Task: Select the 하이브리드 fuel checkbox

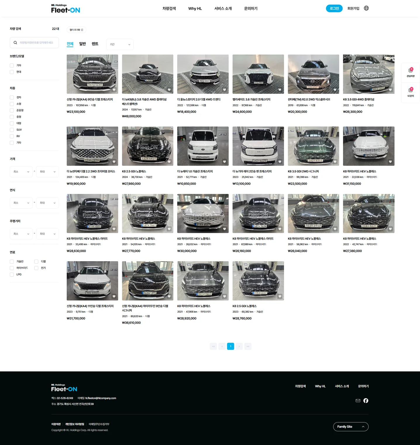Action: 12,268
